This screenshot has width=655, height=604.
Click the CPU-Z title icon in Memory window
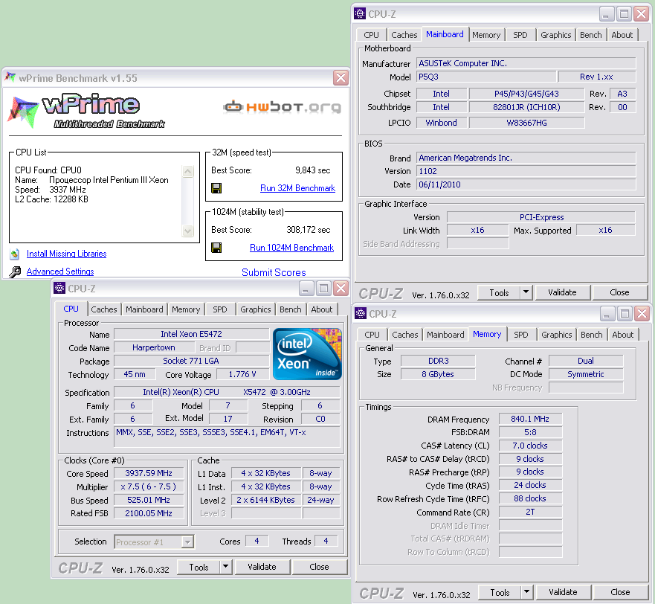[361, 313]
